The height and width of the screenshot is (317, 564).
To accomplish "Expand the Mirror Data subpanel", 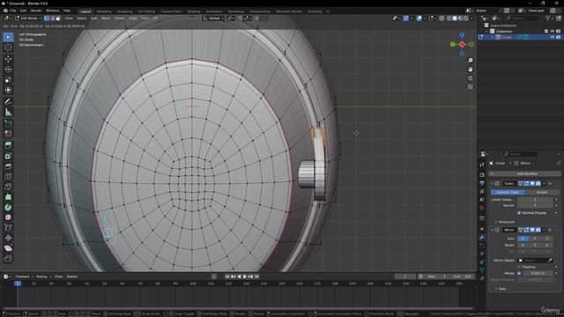I will pos(501,289).
